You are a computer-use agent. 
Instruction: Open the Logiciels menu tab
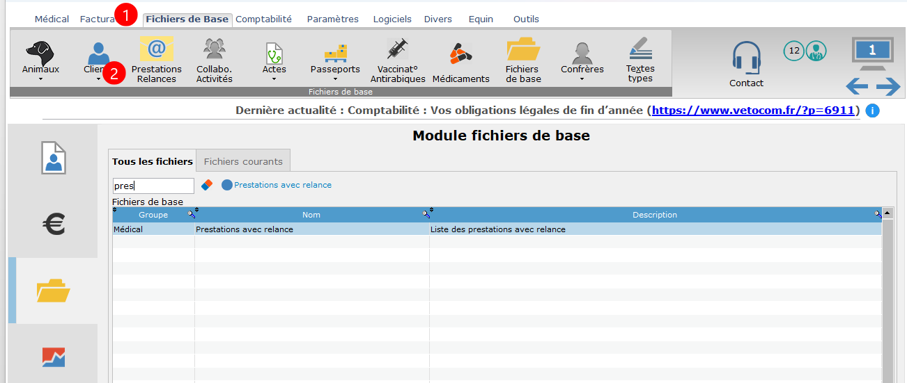coord(392,19)
